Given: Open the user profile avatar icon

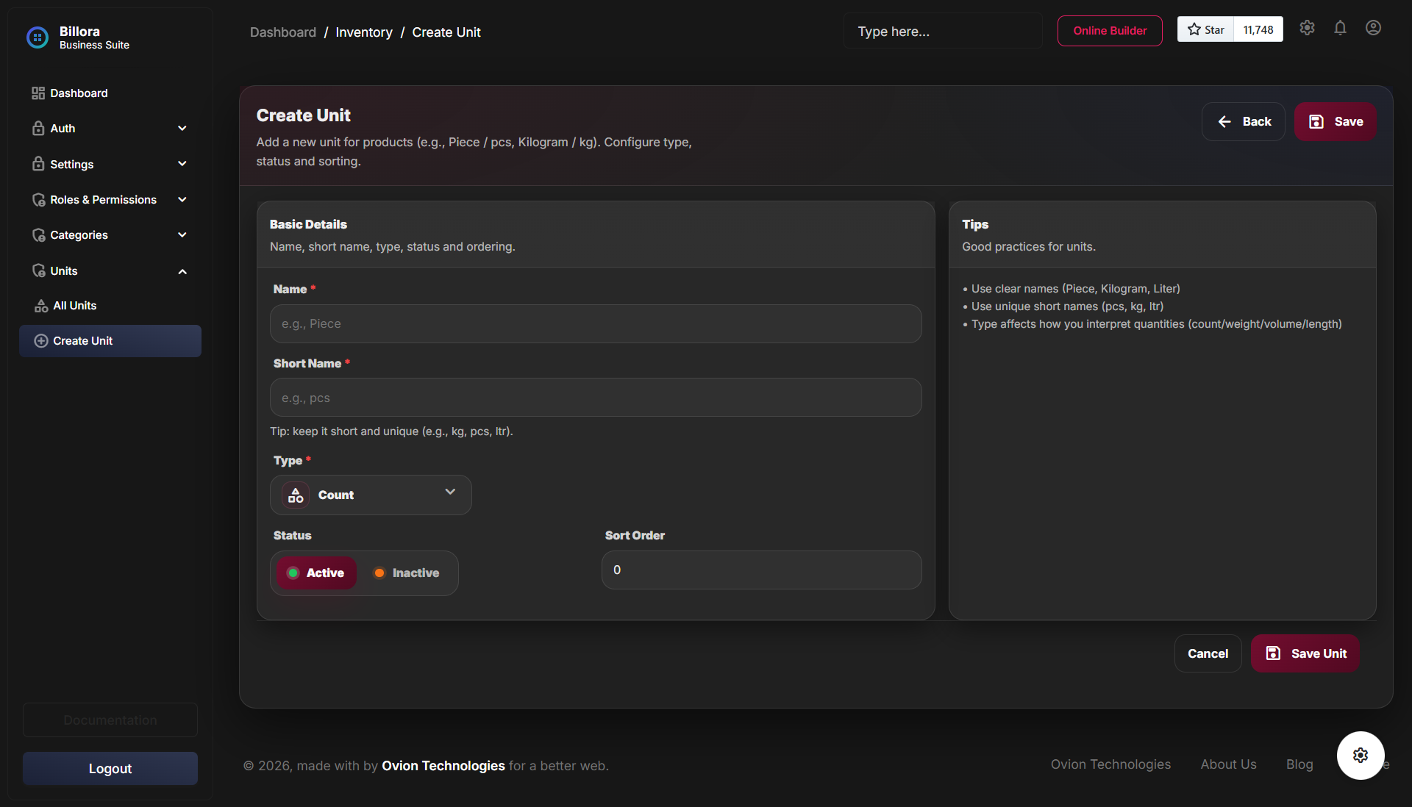Looking at the screenshot, I should pyautogui.click(x=1373, y=28).
